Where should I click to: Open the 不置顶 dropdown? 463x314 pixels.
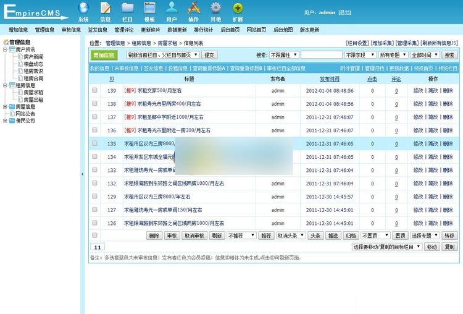pos(375,235)
